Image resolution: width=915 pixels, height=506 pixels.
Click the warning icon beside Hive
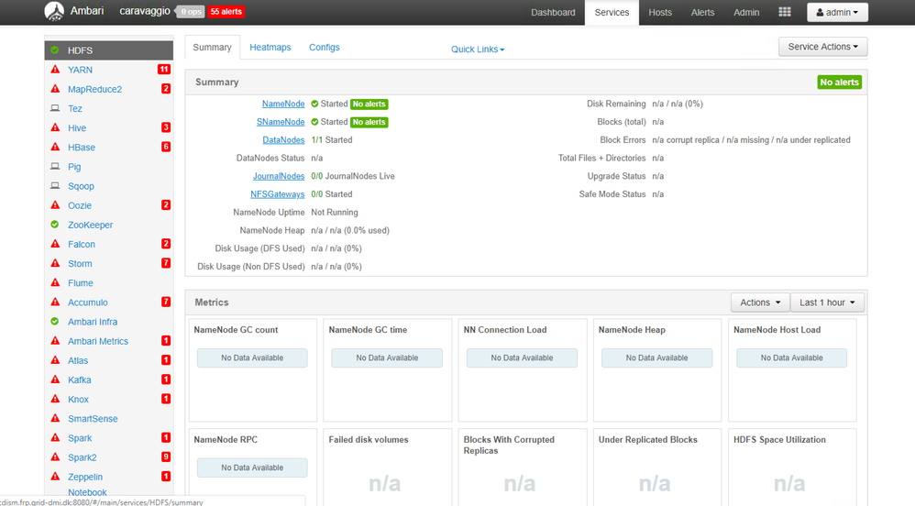click(x=55, y=127)
